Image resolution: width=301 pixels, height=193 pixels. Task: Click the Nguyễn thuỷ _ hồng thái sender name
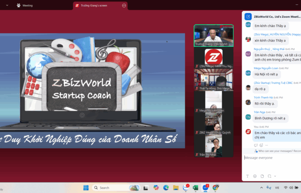(269, 49)
